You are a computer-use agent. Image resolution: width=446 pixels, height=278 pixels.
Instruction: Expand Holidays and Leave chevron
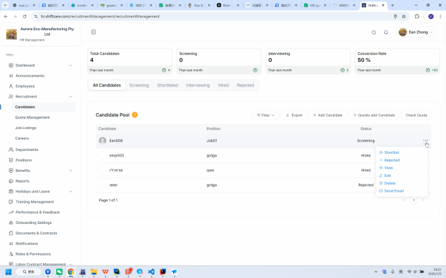tap(70, 192)
